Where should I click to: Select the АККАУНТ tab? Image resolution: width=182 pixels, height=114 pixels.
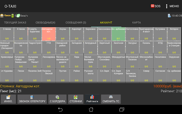click(106, 23)
